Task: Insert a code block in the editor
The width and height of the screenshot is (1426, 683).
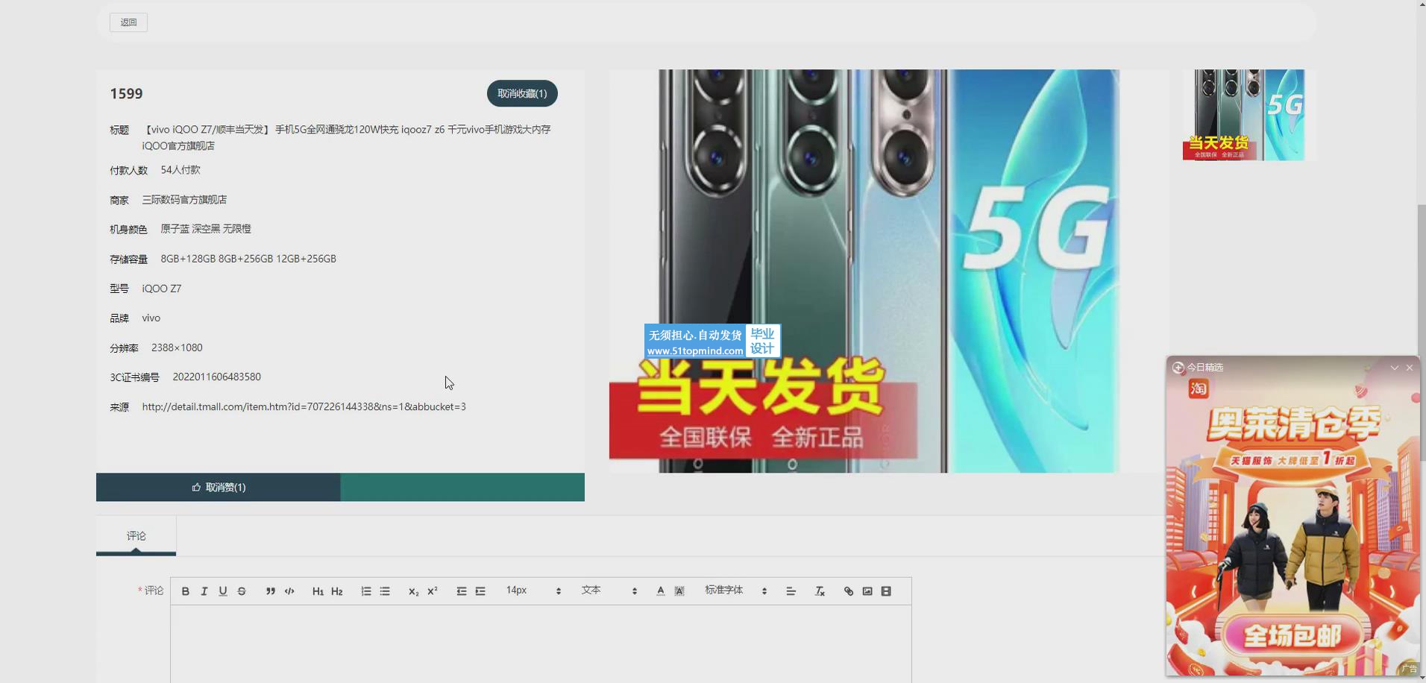Action: click(289, 591)
